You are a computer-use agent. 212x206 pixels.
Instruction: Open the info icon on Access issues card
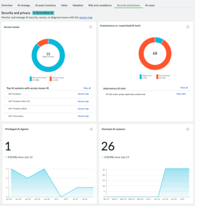tap(90, 27)
